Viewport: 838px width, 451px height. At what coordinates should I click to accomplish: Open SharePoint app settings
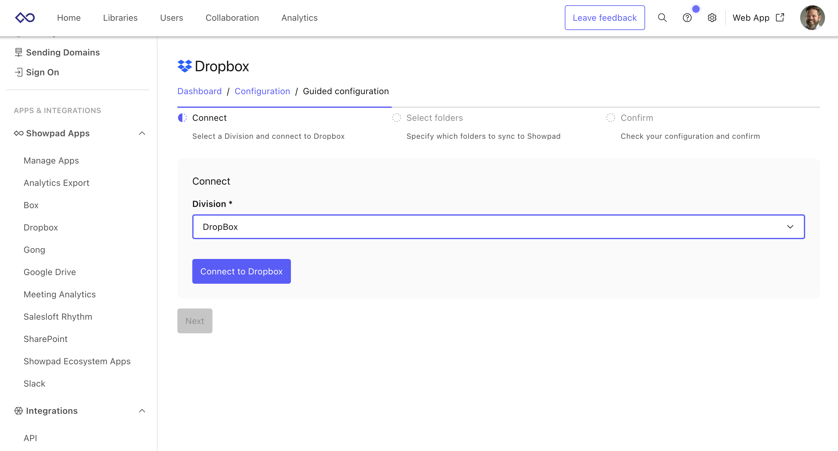click(45, 339)
